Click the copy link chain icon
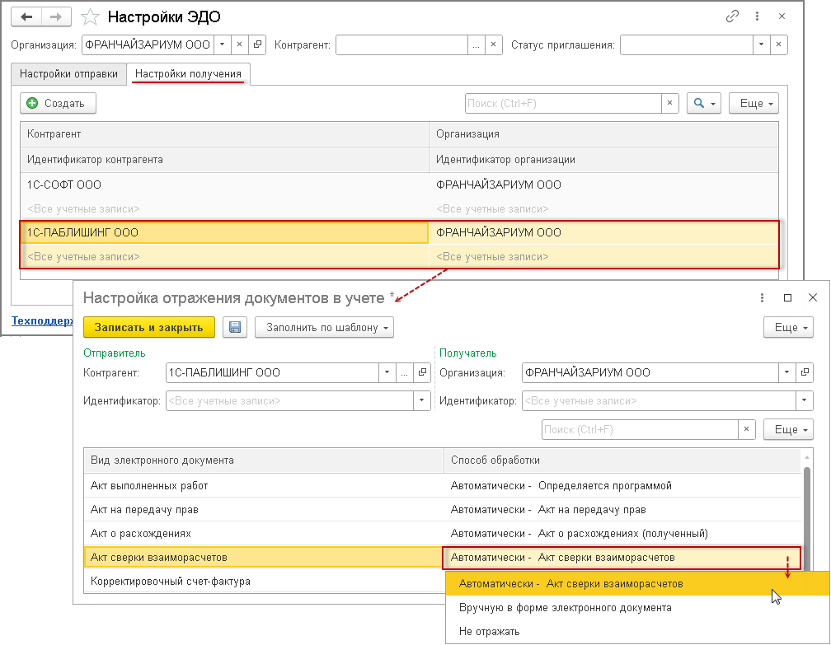Viewport: 831px width, 645px height. [x=732, y=16]
